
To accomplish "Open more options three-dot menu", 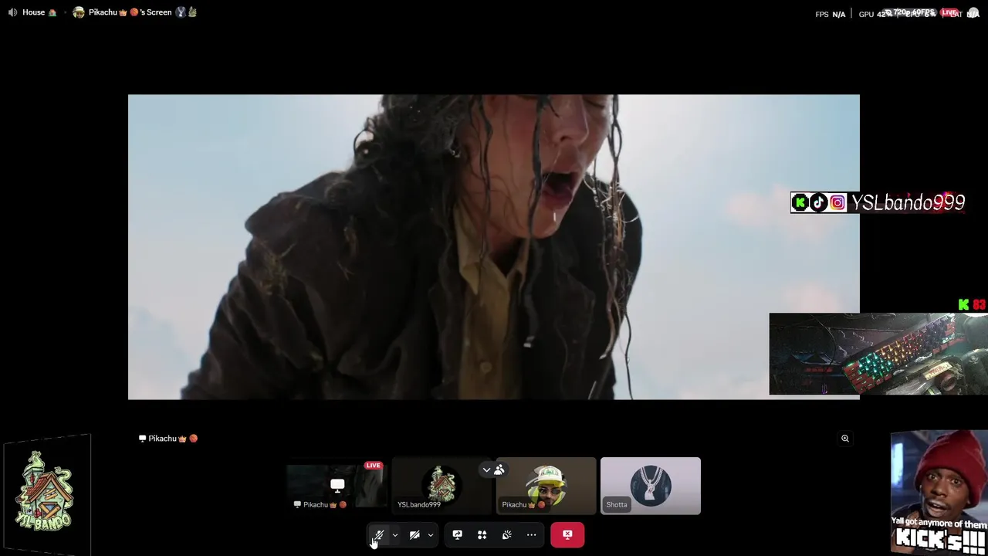I will click(531, 534).
